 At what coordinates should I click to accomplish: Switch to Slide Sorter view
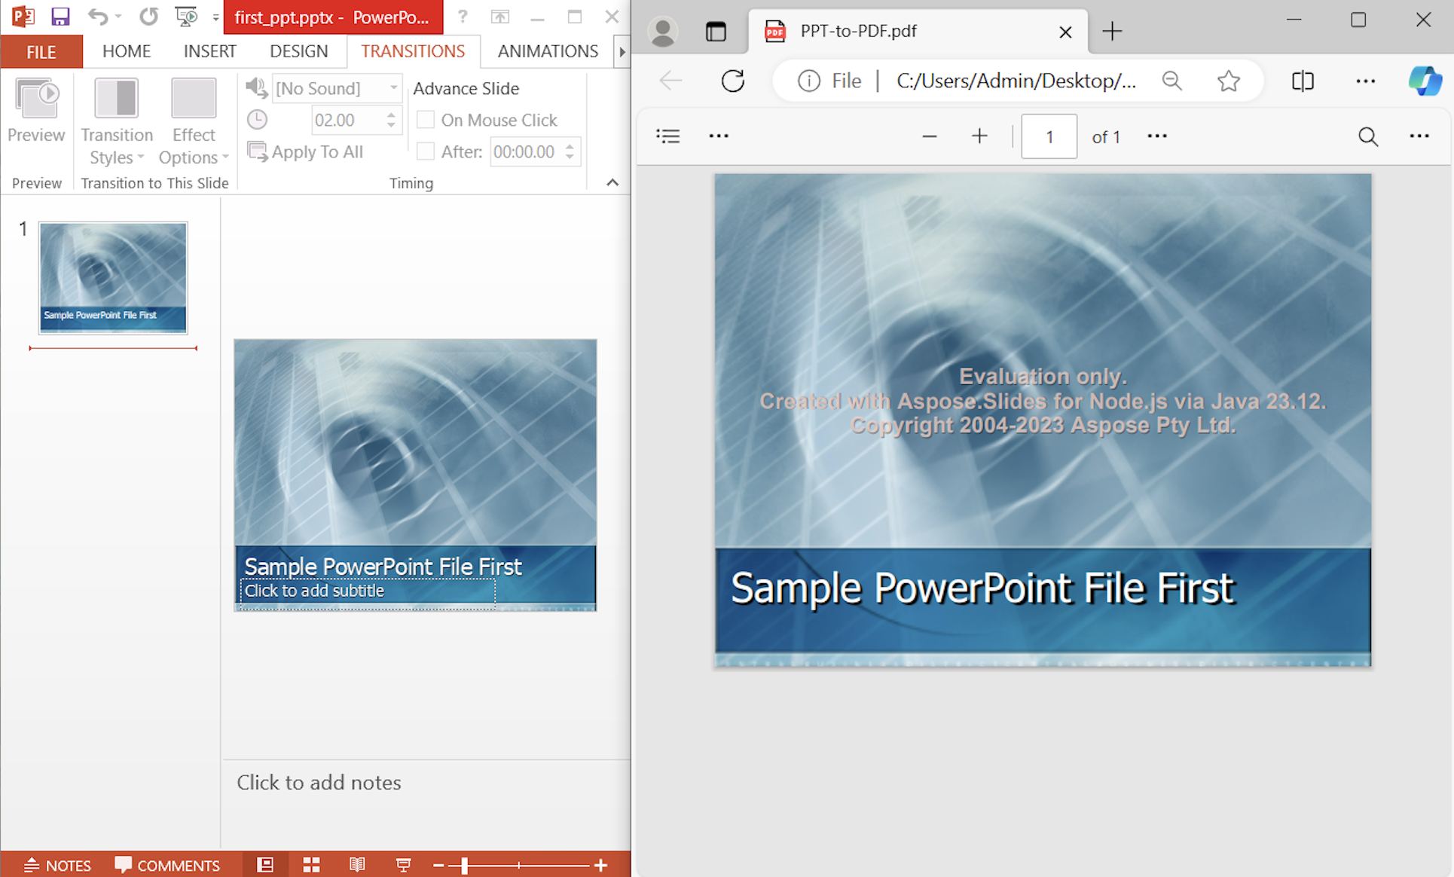coord(310,864)
